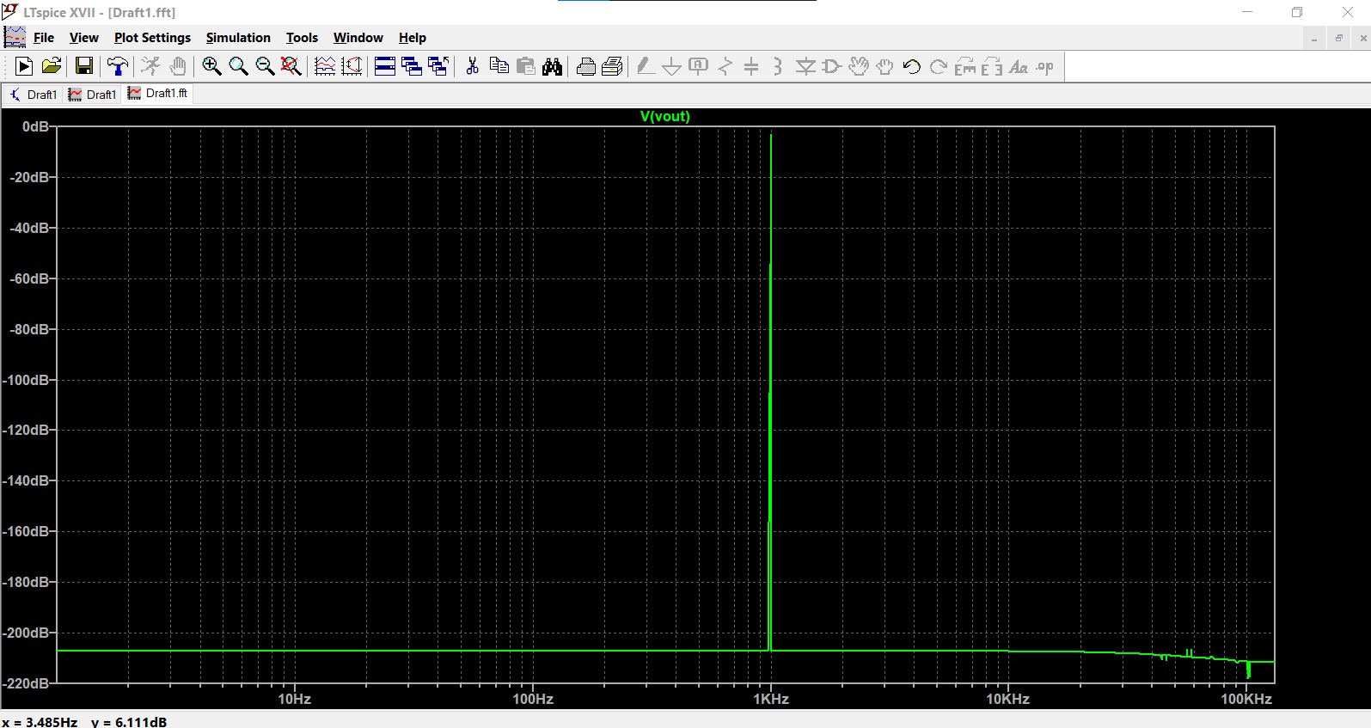Image resolution: width=1371 pixels, height=728 pixels.
Task: Select the Draft1.fft tab
Action: (x=158, y=93)
